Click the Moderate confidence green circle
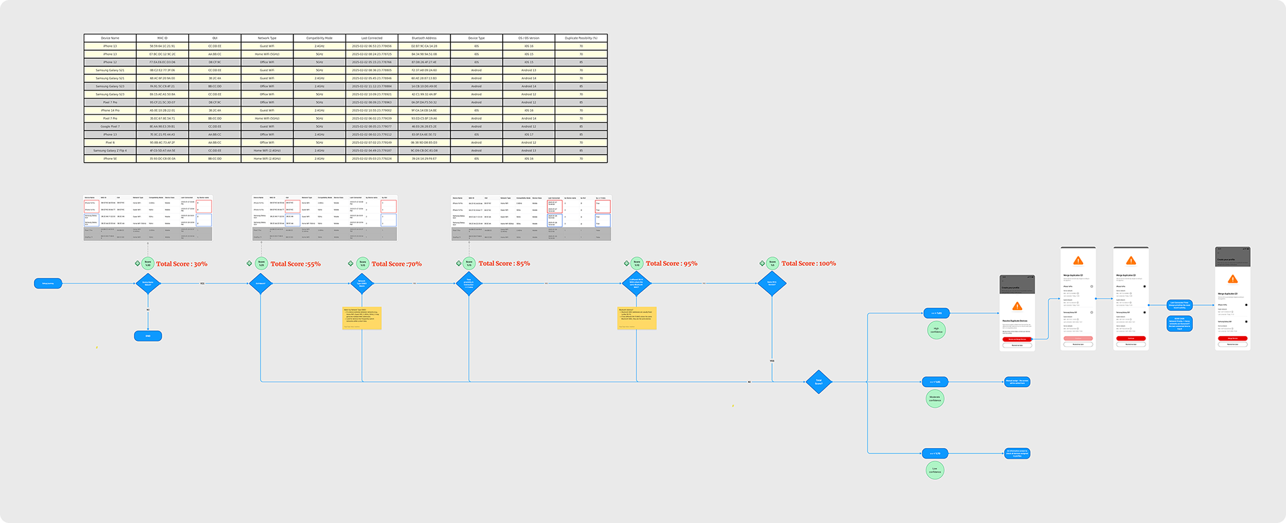The height and width of the screenshot is (523, 1286). click(x=935, y=398)
